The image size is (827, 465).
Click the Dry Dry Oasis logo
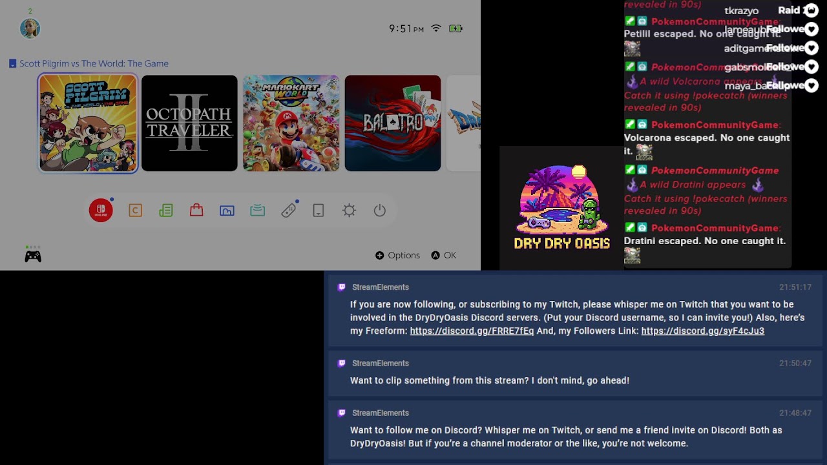pyautogui.click(x=561, y=207)
